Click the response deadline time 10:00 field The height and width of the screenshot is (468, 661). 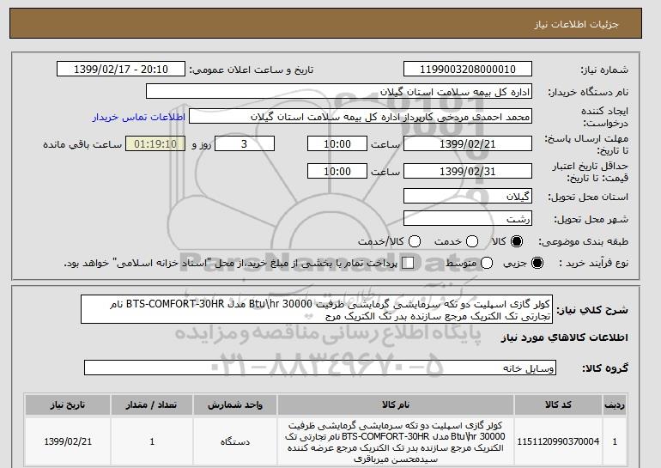pos(337,143)
